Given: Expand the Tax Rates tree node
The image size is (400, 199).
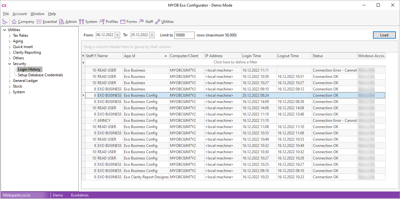Looking at the screenshot, I should pos(9,35).
